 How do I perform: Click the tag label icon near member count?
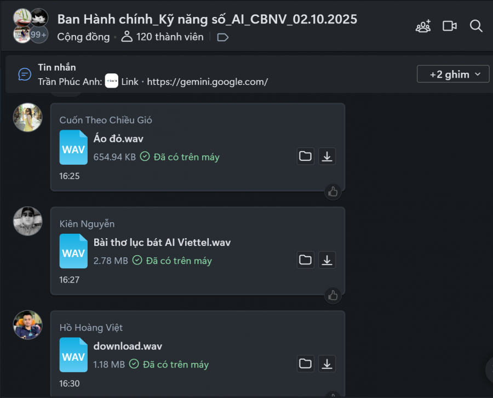coord(223,37)
